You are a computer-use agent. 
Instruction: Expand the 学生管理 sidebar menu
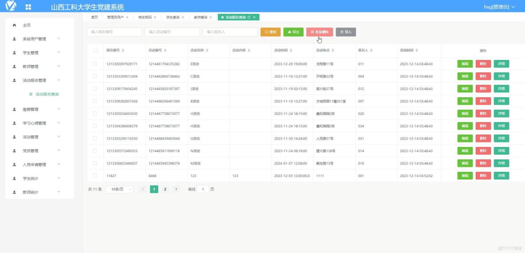click(59, 52)
